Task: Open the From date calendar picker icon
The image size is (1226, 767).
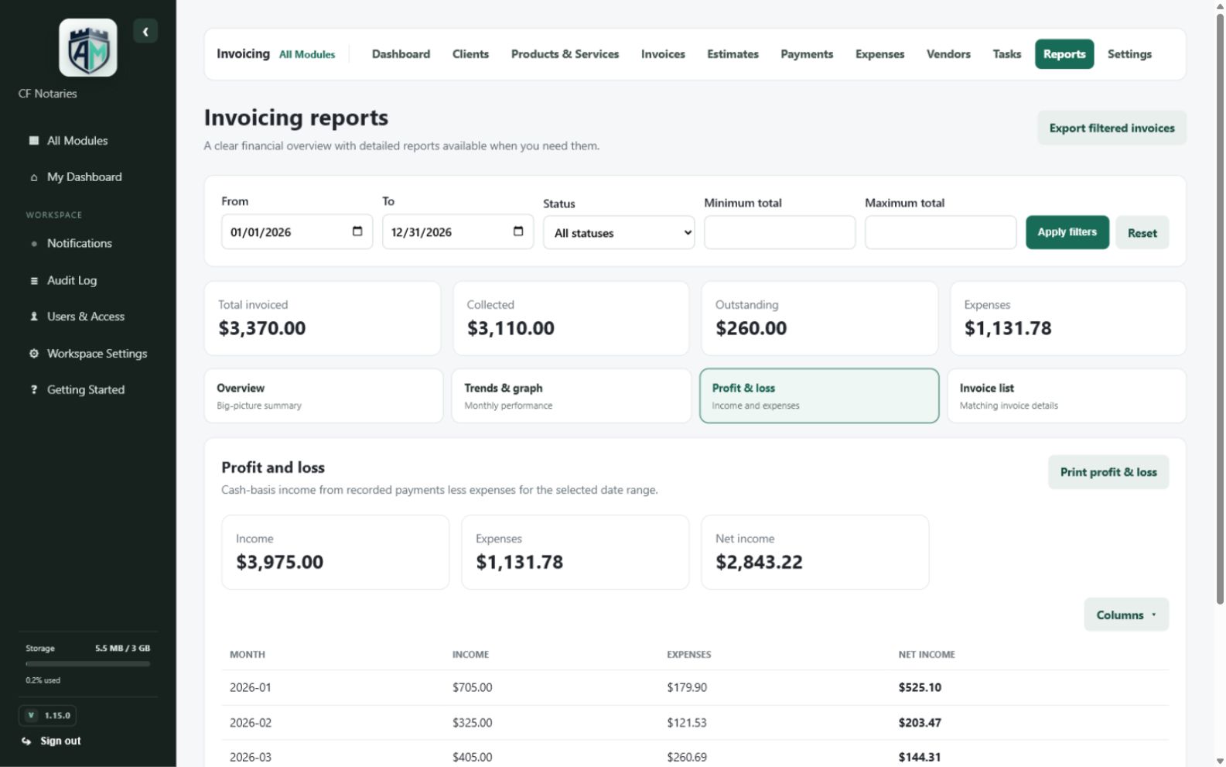Action: click(x=357, y=231)
